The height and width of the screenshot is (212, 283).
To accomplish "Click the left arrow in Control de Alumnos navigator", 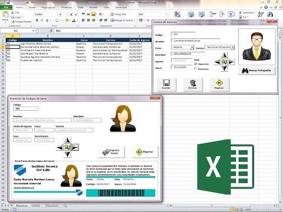I will point(218,62).
